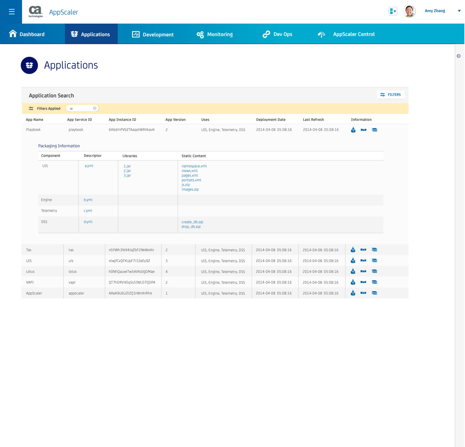Click the shapes components icon for Tas

tap(363, 250)
